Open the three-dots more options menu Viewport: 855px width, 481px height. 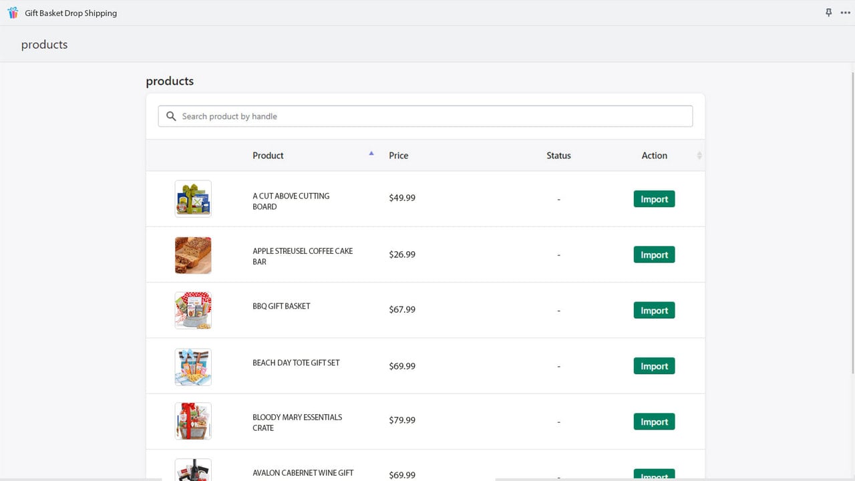pos(846,13)
